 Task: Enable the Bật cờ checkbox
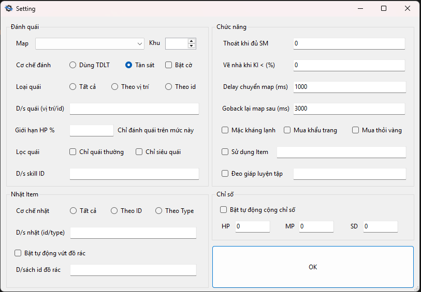pos(169,65)
